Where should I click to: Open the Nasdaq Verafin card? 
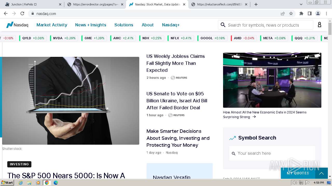tap(179, 171)
